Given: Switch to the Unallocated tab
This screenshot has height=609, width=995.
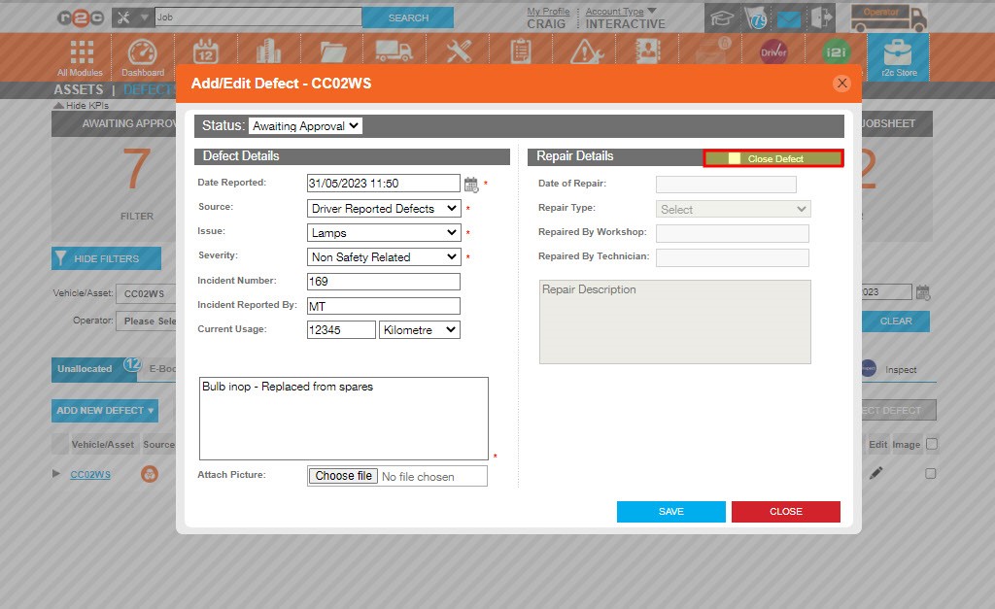Looking at the screenshot, I should tap(86, 369).
